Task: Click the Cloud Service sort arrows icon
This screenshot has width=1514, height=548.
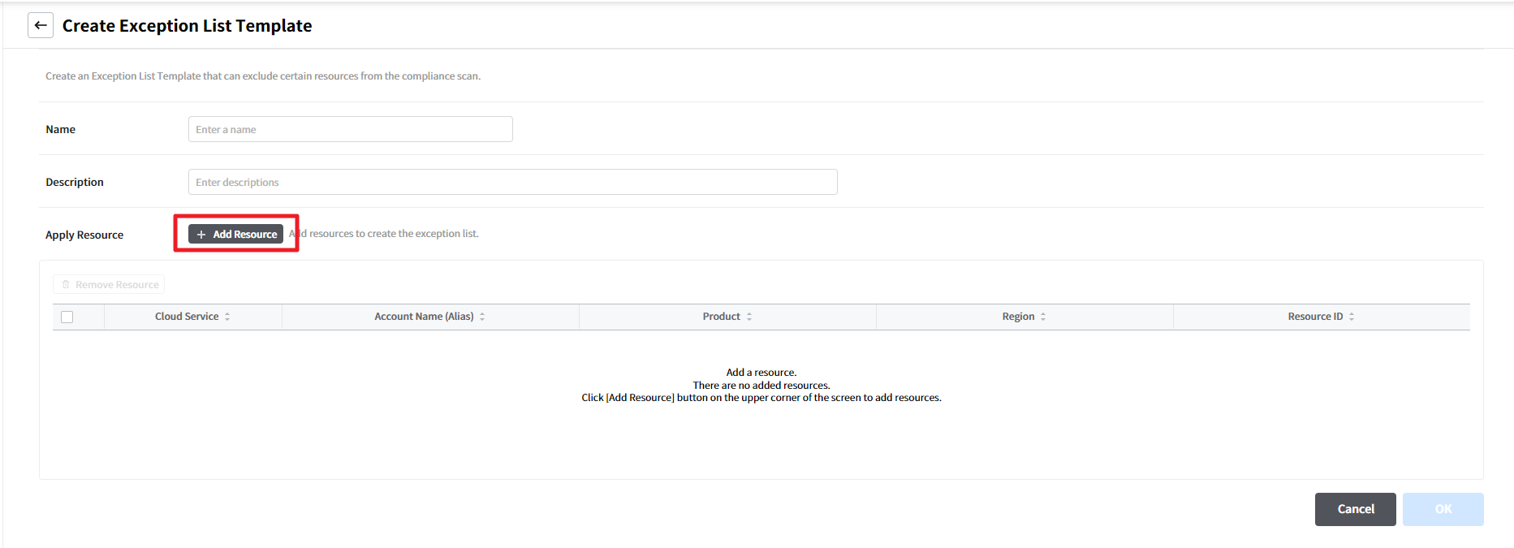Action: click(x=227, y=317)
